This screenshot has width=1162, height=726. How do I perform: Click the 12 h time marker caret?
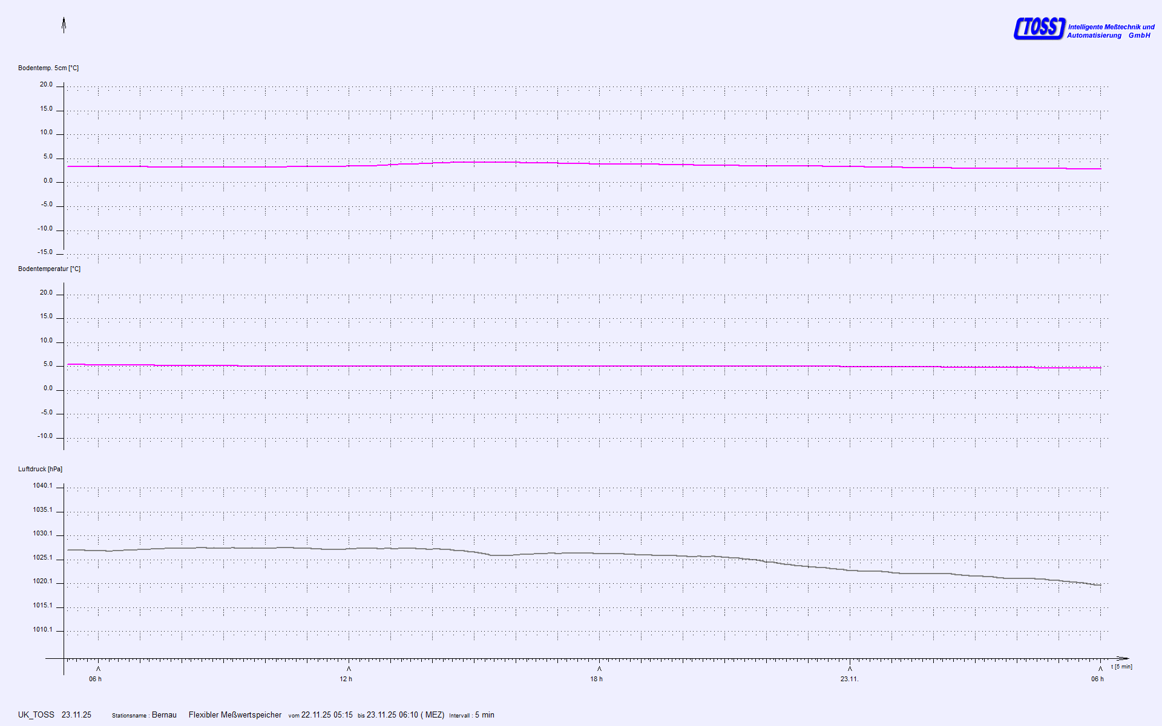coord(349,669)
